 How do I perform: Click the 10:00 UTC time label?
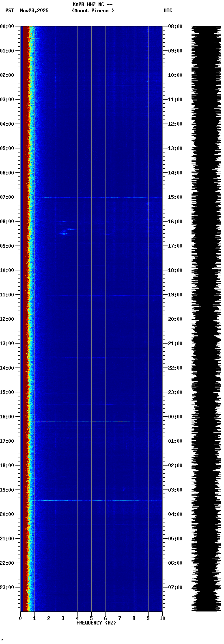[175, 75]
